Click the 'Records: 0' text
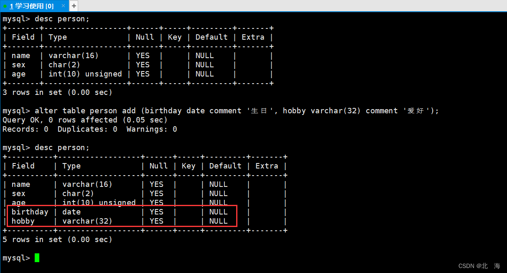This screenshot has height=273, width=507. [25, 129]
